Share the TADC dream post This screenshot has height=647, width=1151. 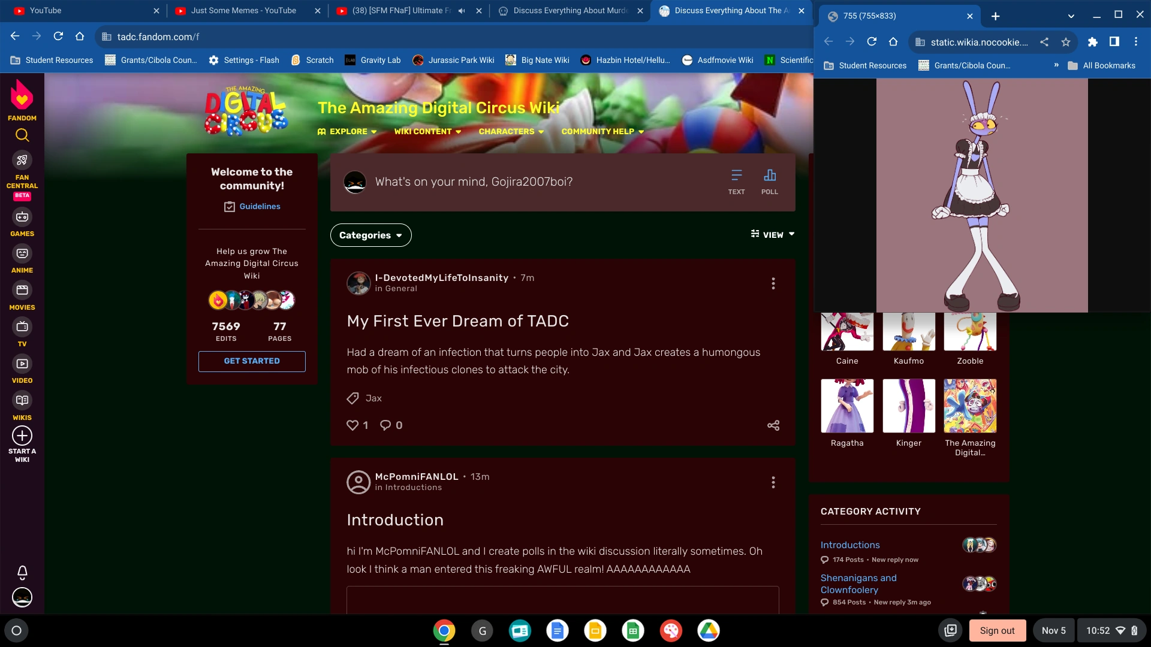pyautogui.click(x=773, y=425)
